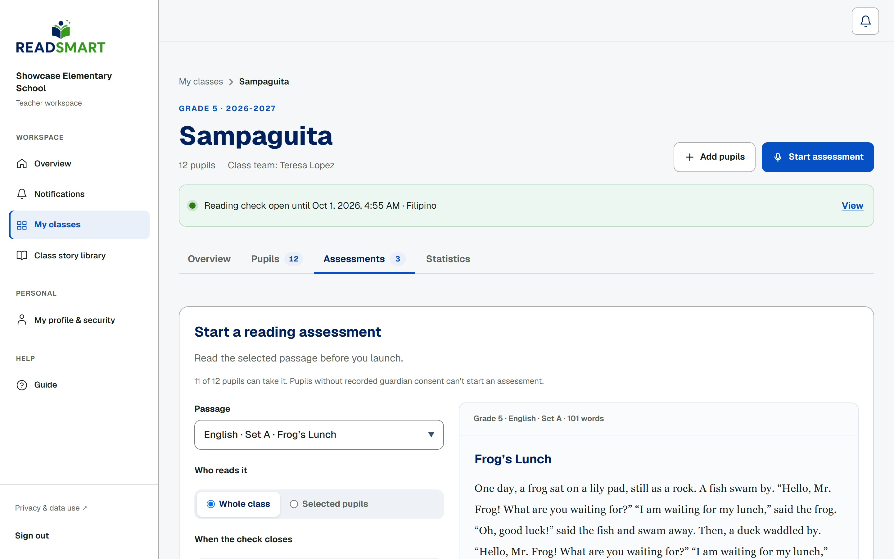Open Class story library in sidebar

tap(79, 256)
